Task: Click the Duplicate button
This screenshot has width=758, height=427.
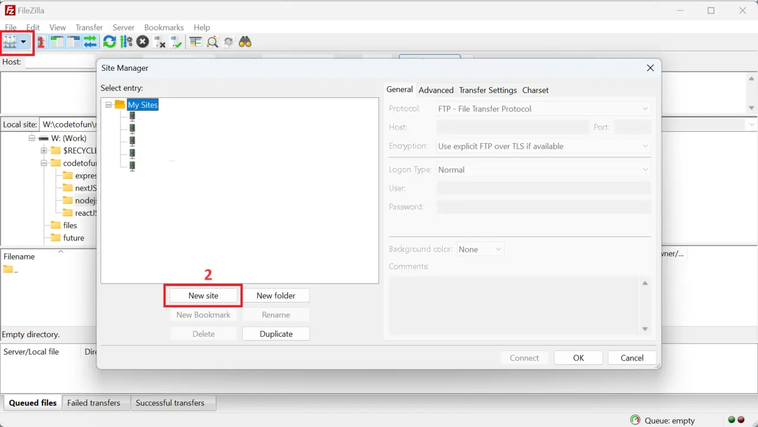Action: coord(276,334)
